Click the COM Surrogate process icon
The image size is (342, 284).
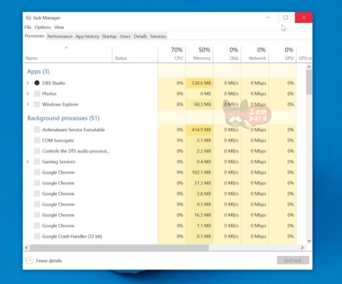(37, 140)
